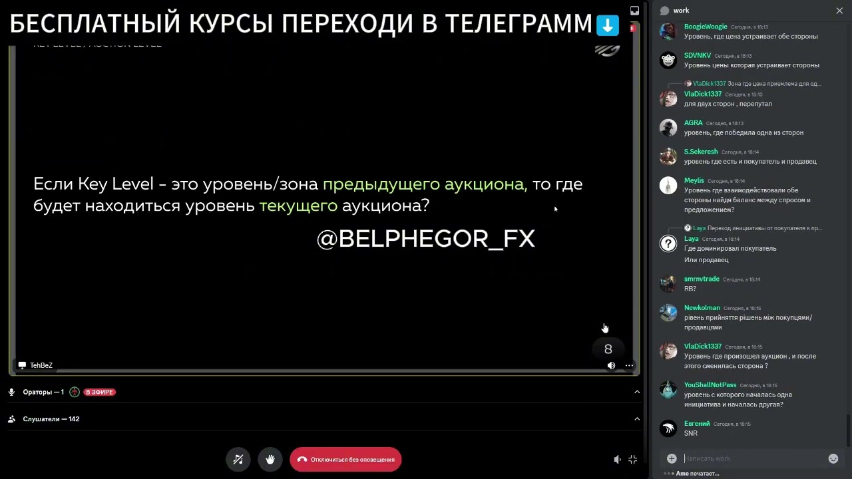
Task: Click the chat bubble icon beside 'work'
Action: (664, 11)
